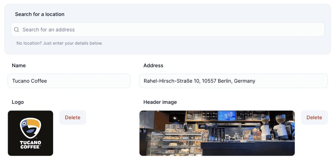Image resolution: width=336 pixels, height=168 pixels.
Task: Click the blue menu screen in header image
Action: point(226,116)
